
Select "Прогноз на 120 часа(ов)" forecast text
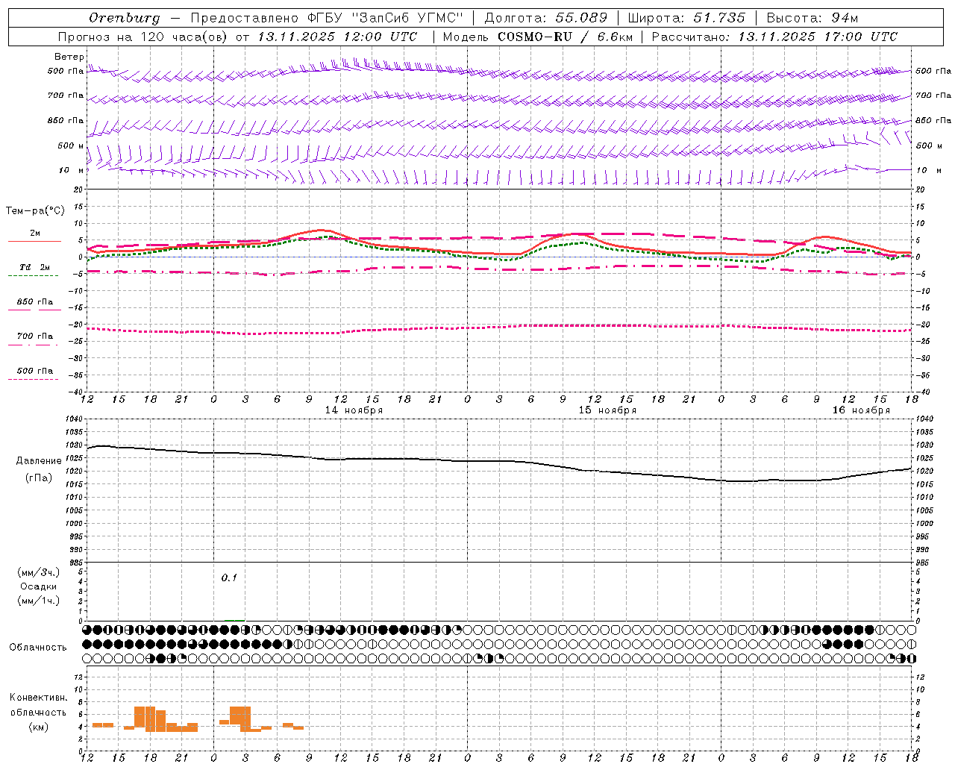(143, 37)
